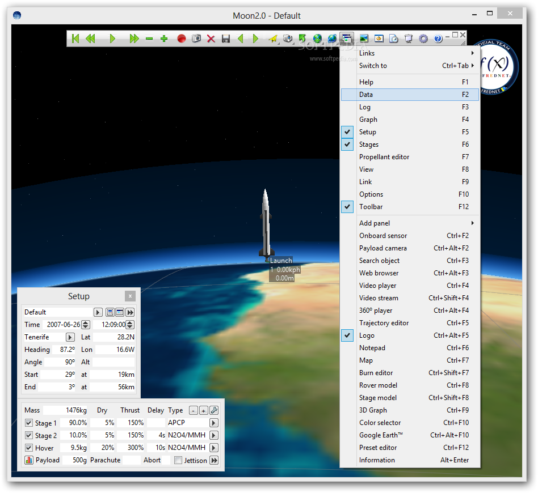Click the window icon in Setup panel
The width and height of the screenshot is (538, 493).
120,312
